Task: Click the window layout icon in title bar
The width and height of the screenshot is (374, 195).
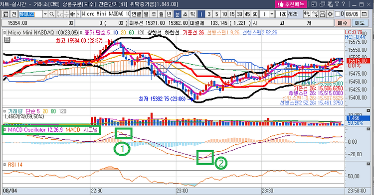Action: (x=314, y=4)
